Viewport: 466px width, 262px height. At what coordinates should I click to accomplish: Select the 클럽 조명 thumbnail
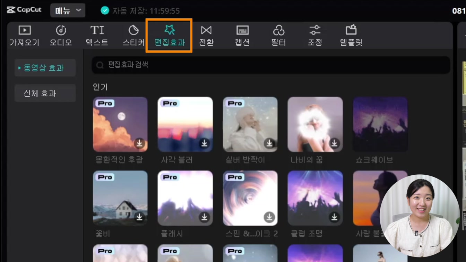click(315, 198)
